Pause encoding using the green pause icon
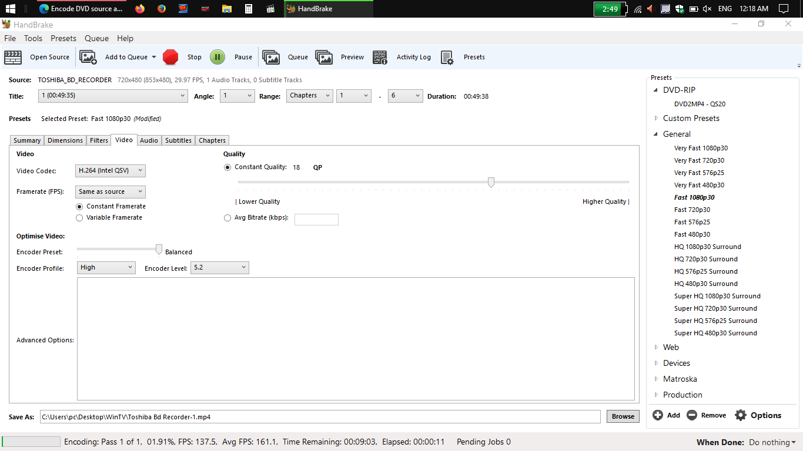 [218, 57]
